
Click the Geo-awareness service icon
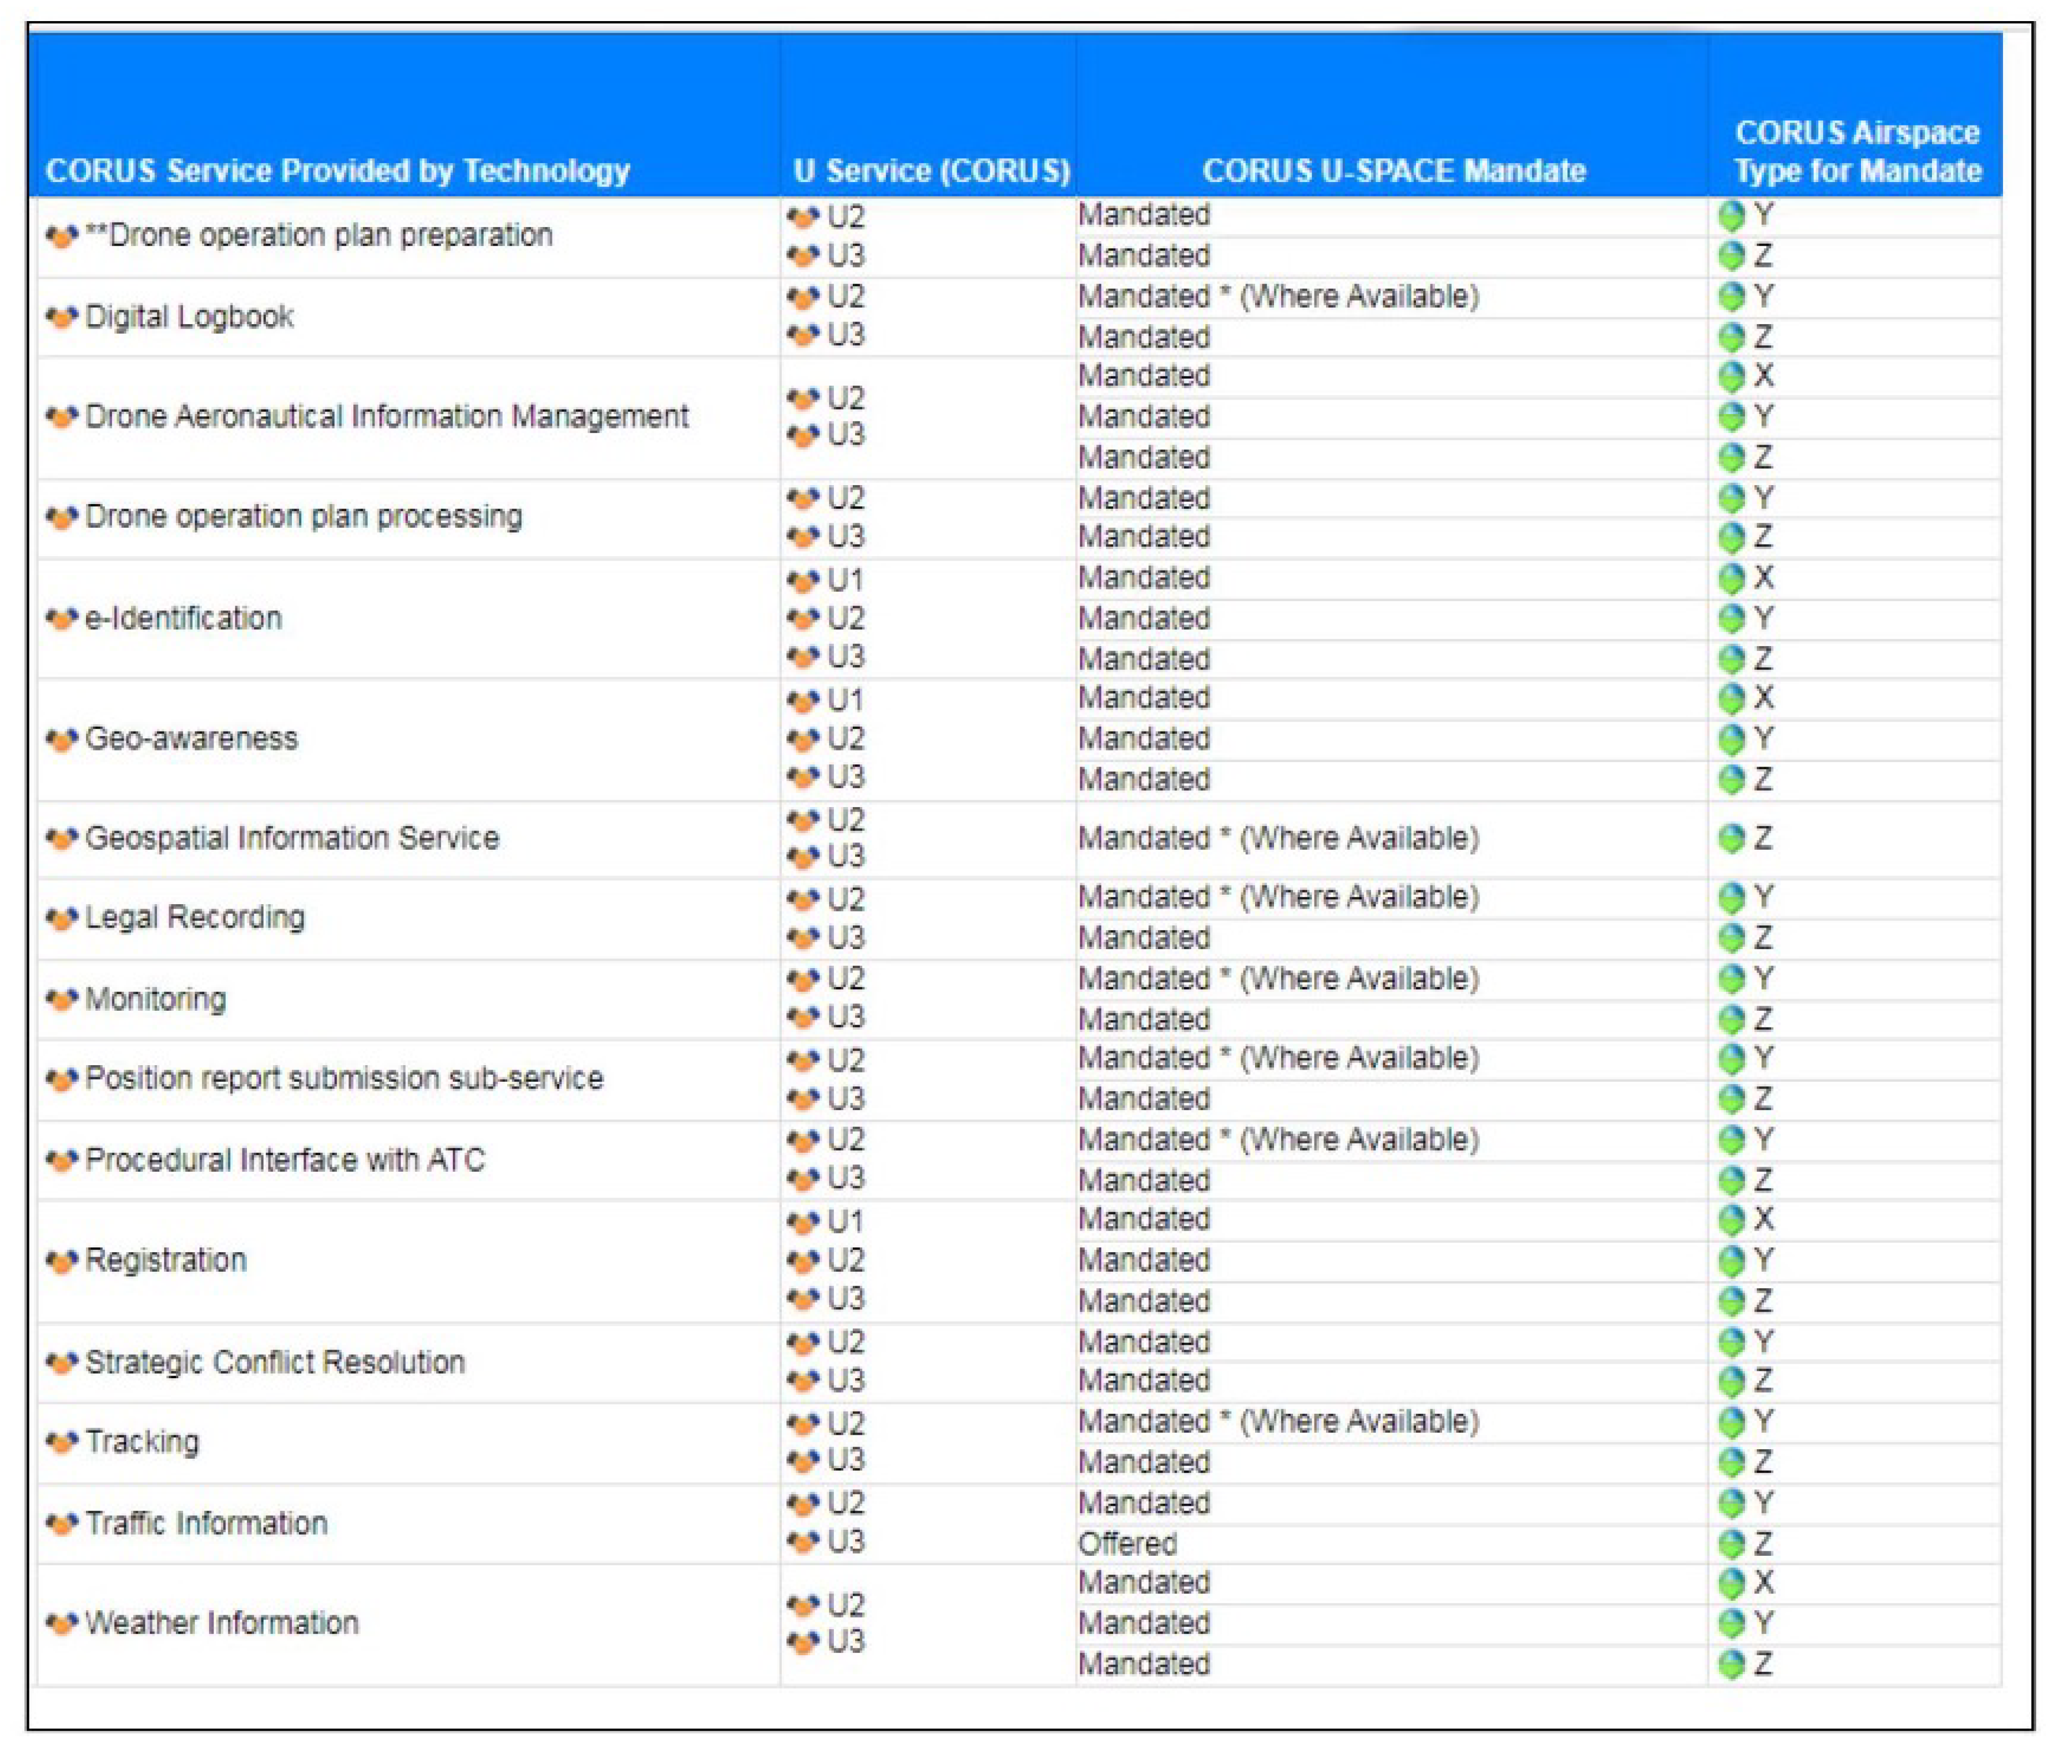(61, 739)
